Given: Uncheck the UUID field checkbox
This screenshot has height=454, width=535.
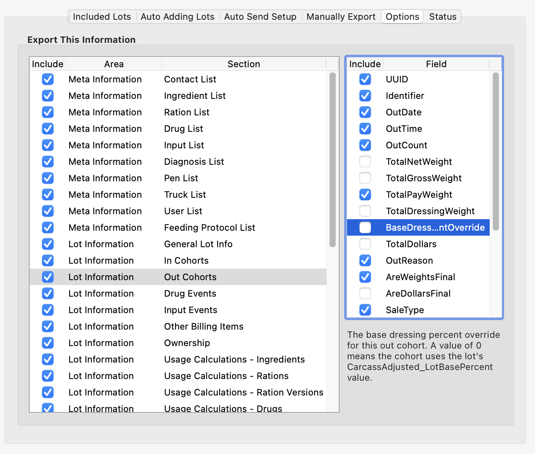Looking at the screenshot, I should click(365, 79).
